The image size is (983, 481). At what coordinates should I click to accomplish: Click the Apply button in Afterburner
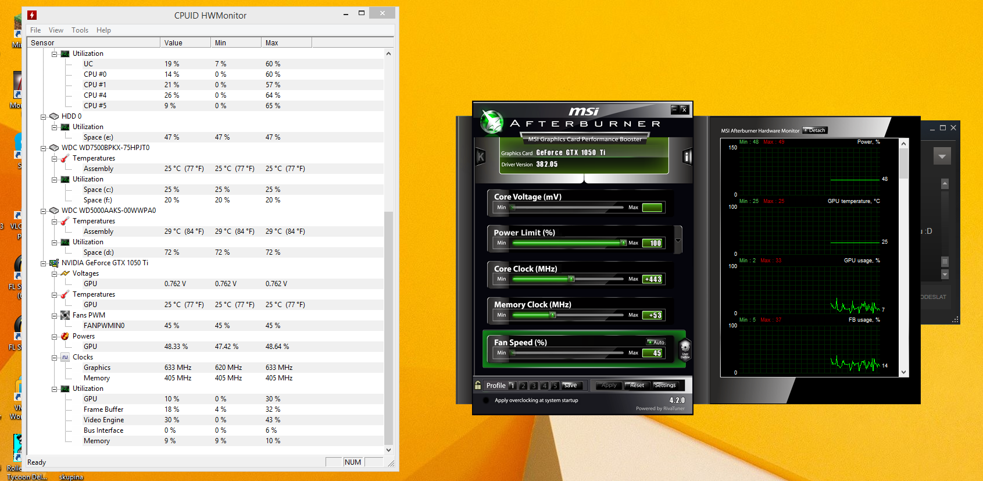(x=609, y=386)
